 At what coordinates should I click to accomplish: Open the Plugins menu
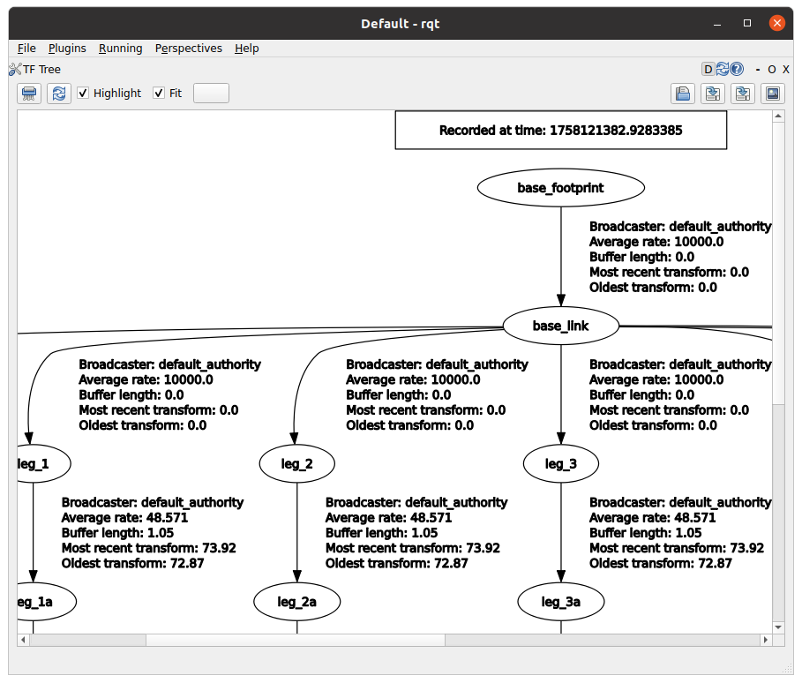tap(67, 49)
